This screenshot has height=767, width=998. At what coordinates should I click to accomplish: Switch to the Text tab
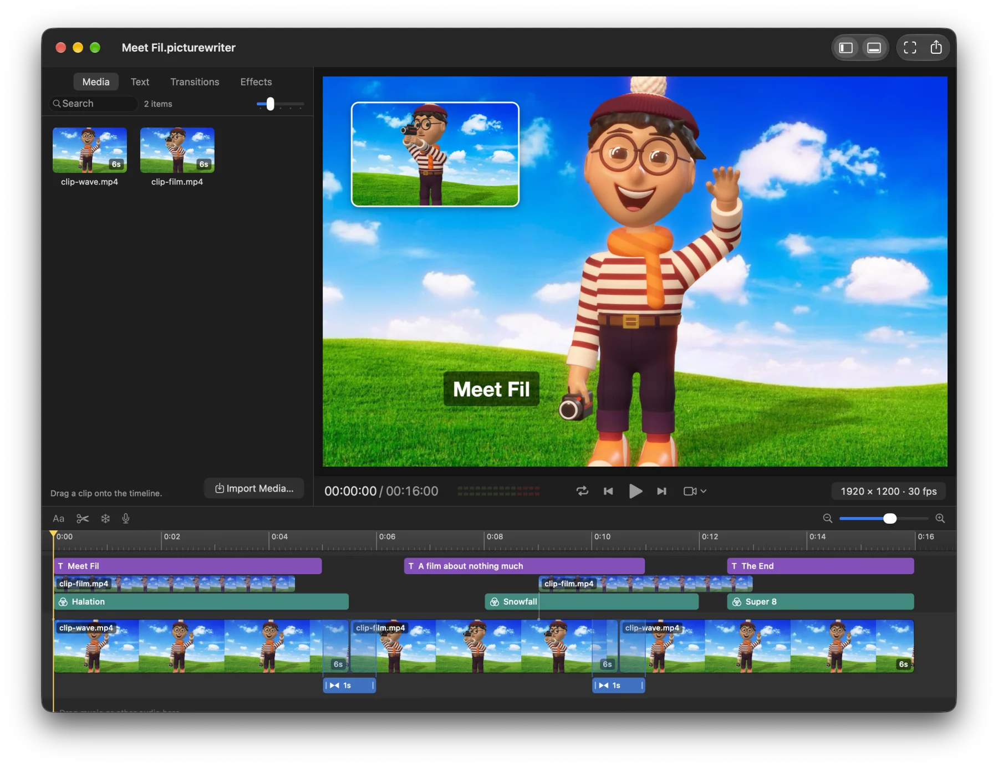(140, 82)
